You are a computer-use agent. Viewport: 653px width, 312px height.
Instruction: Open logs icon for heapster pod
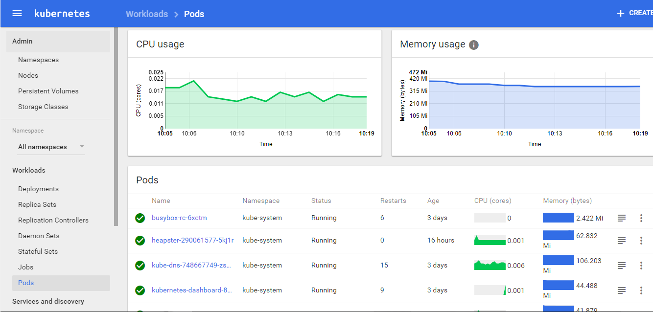pyautogui.click(x=622, y=241)
